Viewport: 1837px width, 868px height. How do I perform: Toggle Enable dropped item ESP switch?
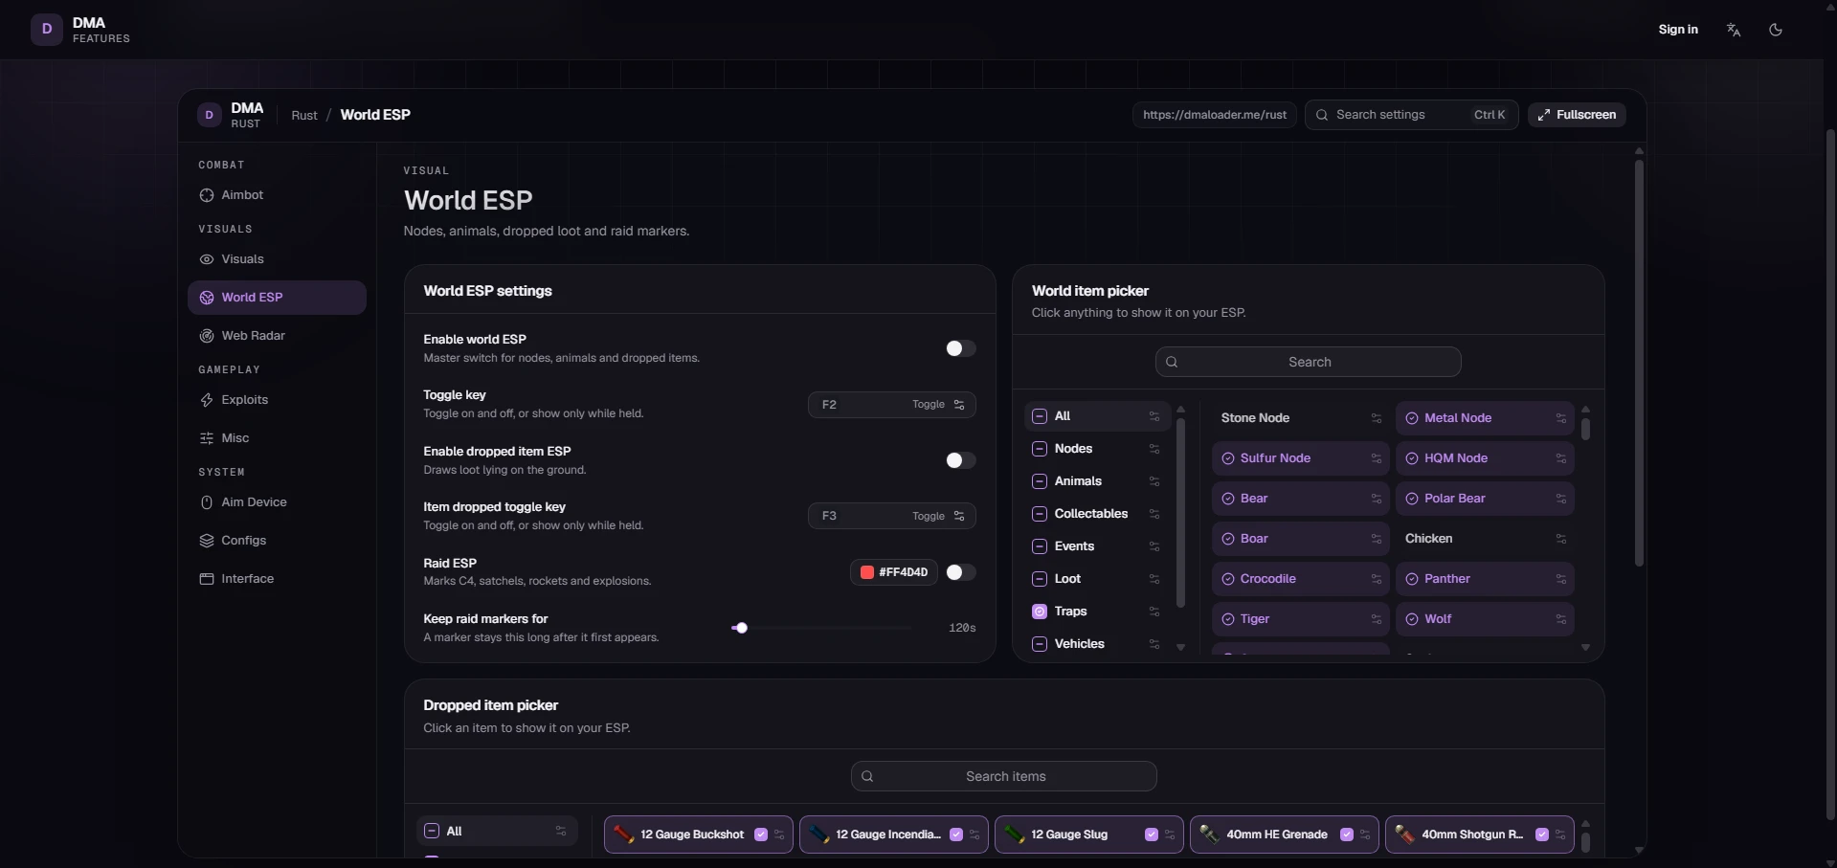[960, 460]
